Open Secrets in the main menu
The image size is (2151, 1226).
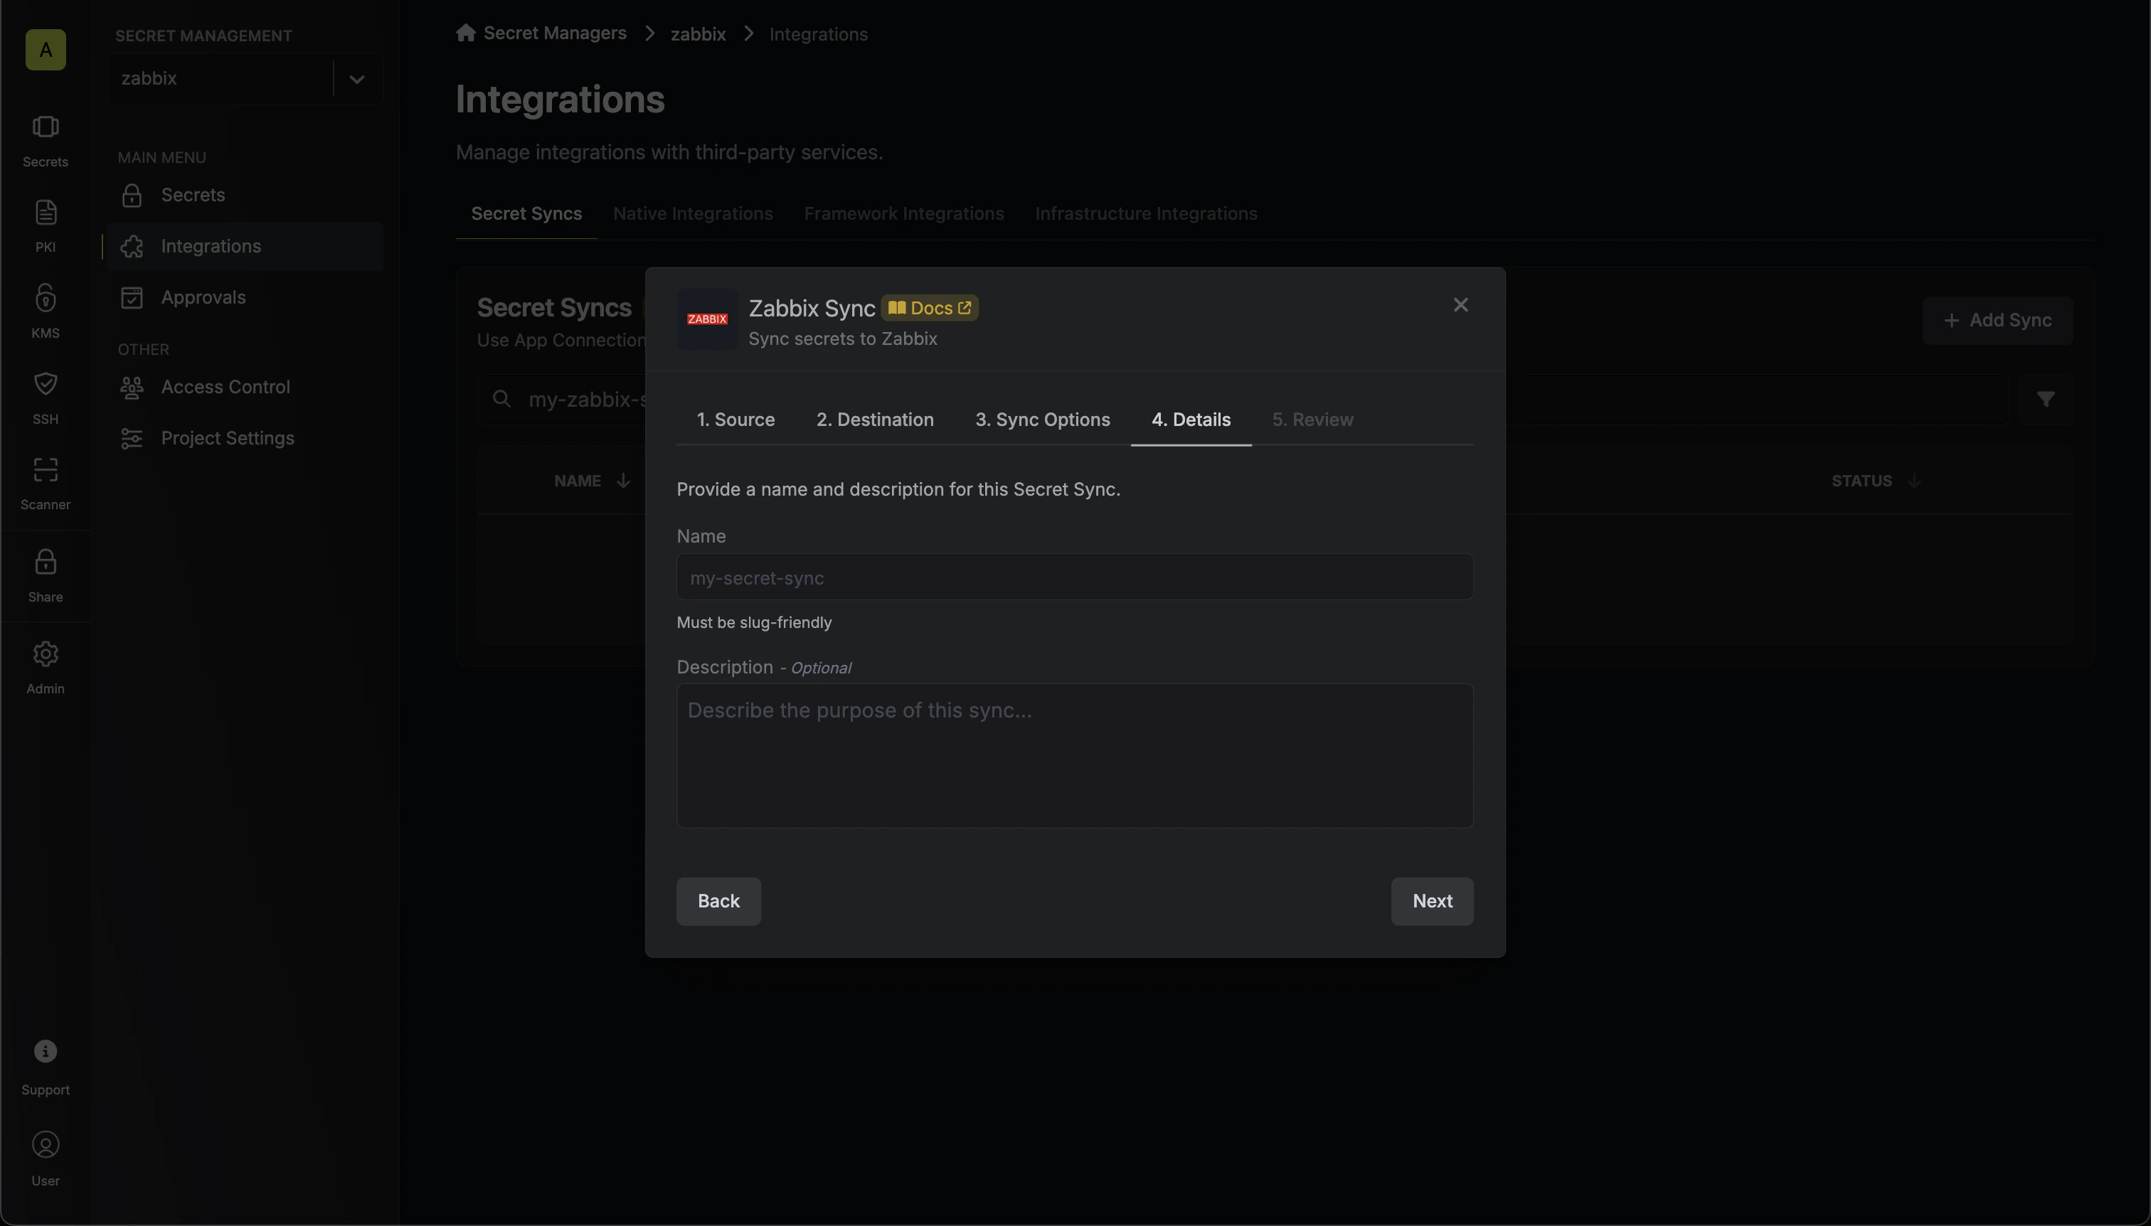(x=244, y=195)
